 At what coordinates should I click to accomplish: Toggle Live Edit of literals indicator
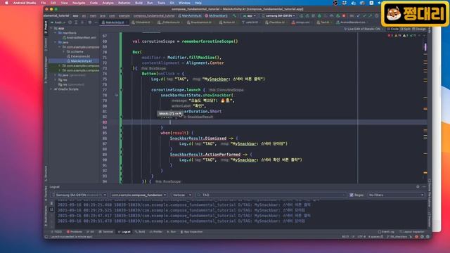pos(363,29)
